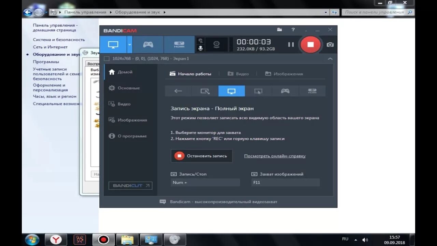Show hidden tray icons arrow
Screen dimensions: 437x246
pos(355,240)
